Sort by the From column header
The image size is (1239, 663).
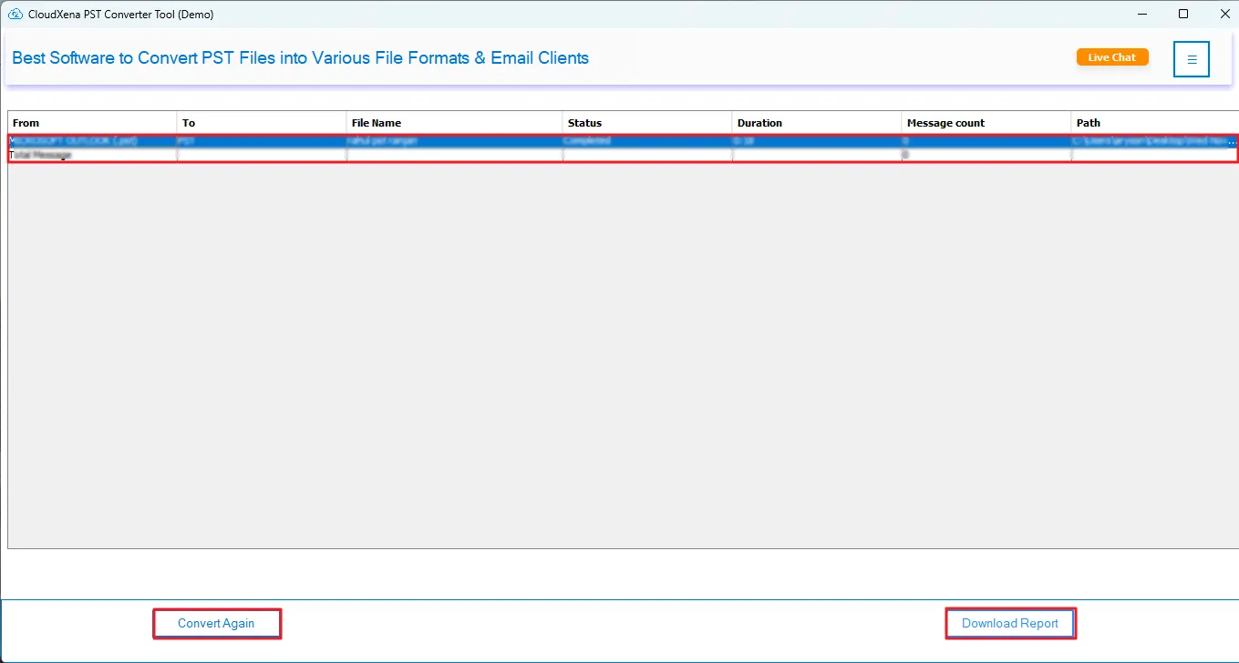pyautogui.click(x=91, y=123)
